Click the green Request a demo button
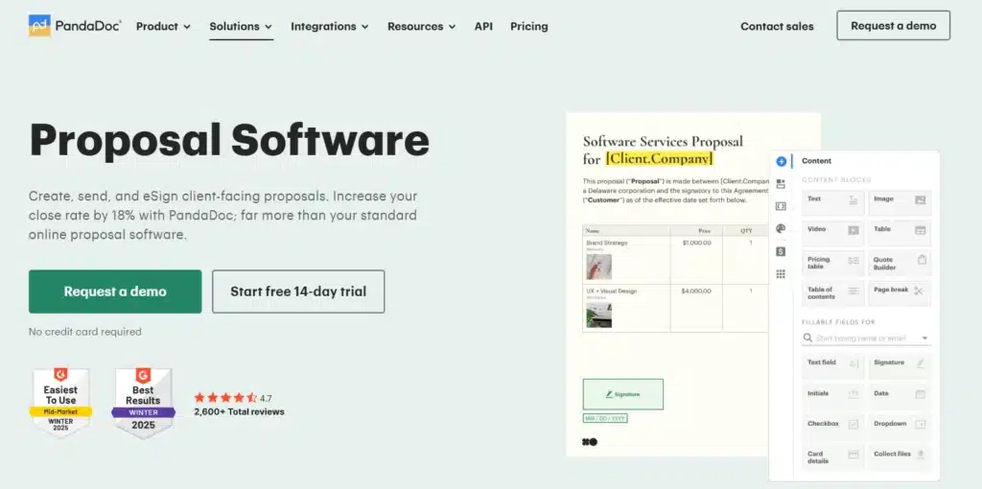Screen dimensions: 982x489 (115, 291)
